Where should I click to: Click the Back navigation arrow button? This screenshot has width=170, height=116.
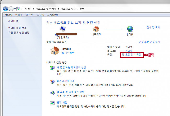pyautogui.click(x=5, y=9)
